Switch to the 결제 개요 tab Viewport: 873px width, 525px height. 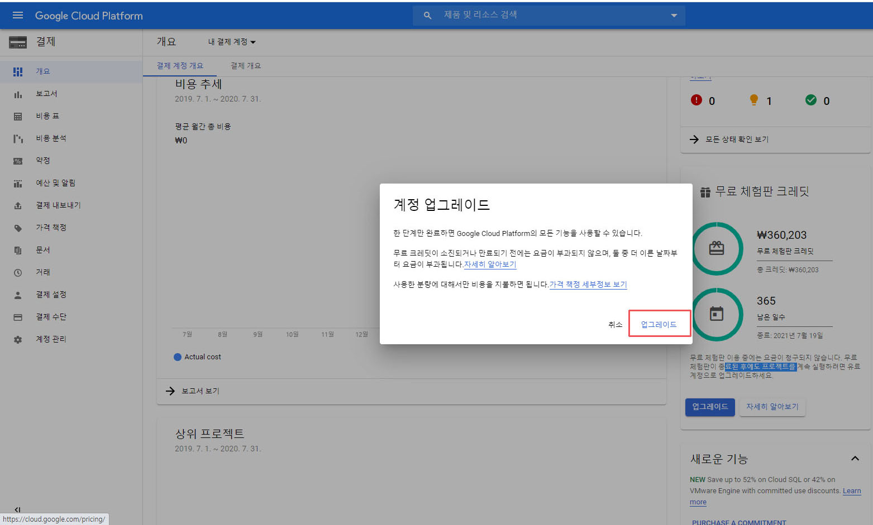click(246, 66)
